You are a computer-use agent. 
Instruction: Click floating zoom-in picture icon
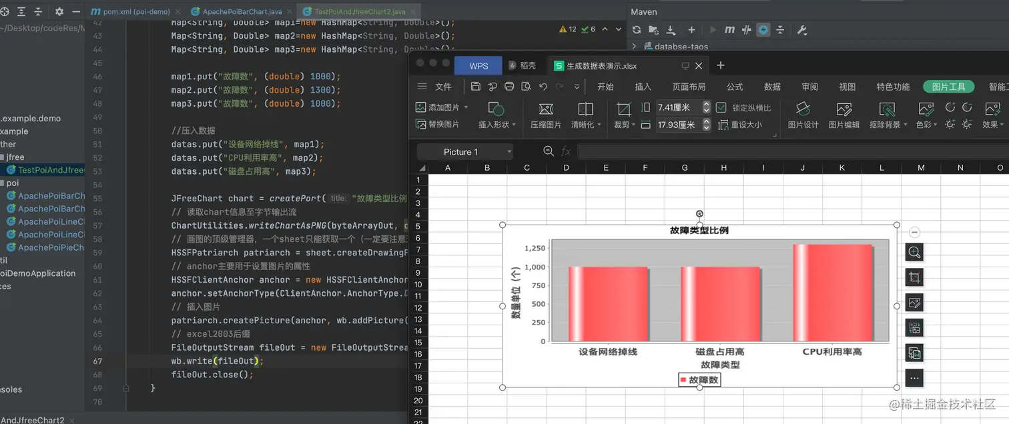coord(914,252)
